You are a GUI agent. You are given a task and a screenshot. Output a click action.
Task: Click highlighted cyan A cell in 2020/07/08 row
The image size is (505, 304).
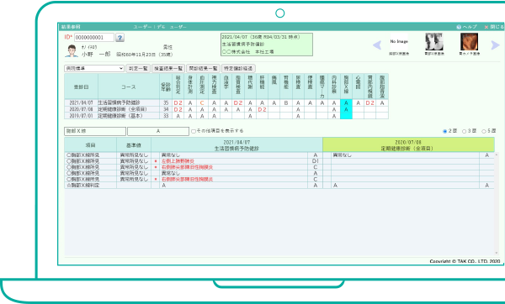pos(346,109)
